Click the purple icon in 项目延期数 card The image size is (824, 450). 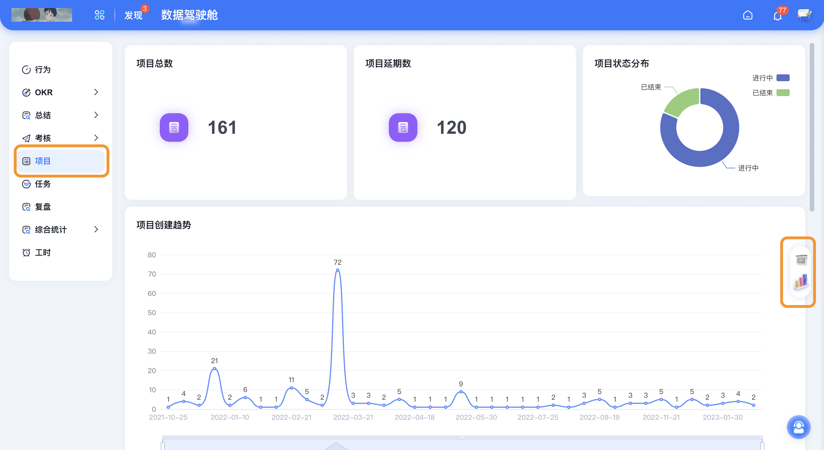pos(403,128)
